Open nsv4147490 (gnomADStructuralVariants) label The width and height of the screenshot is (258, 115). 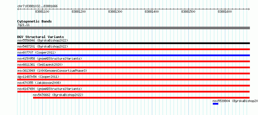point(50,89)
